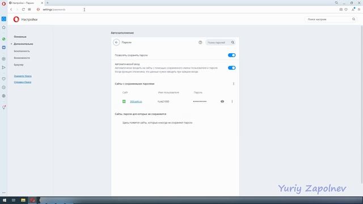Click the Поиск паролей search field

pyautogui.click(x=220, y=42)
